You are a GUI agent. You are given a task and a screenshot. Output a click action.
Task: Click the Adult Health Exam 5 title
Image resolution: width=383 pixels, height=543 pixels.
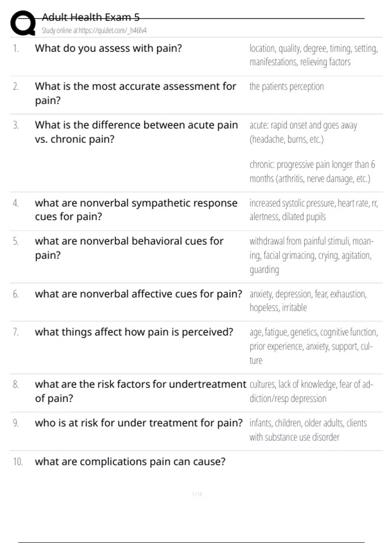[x=91, y=17]
